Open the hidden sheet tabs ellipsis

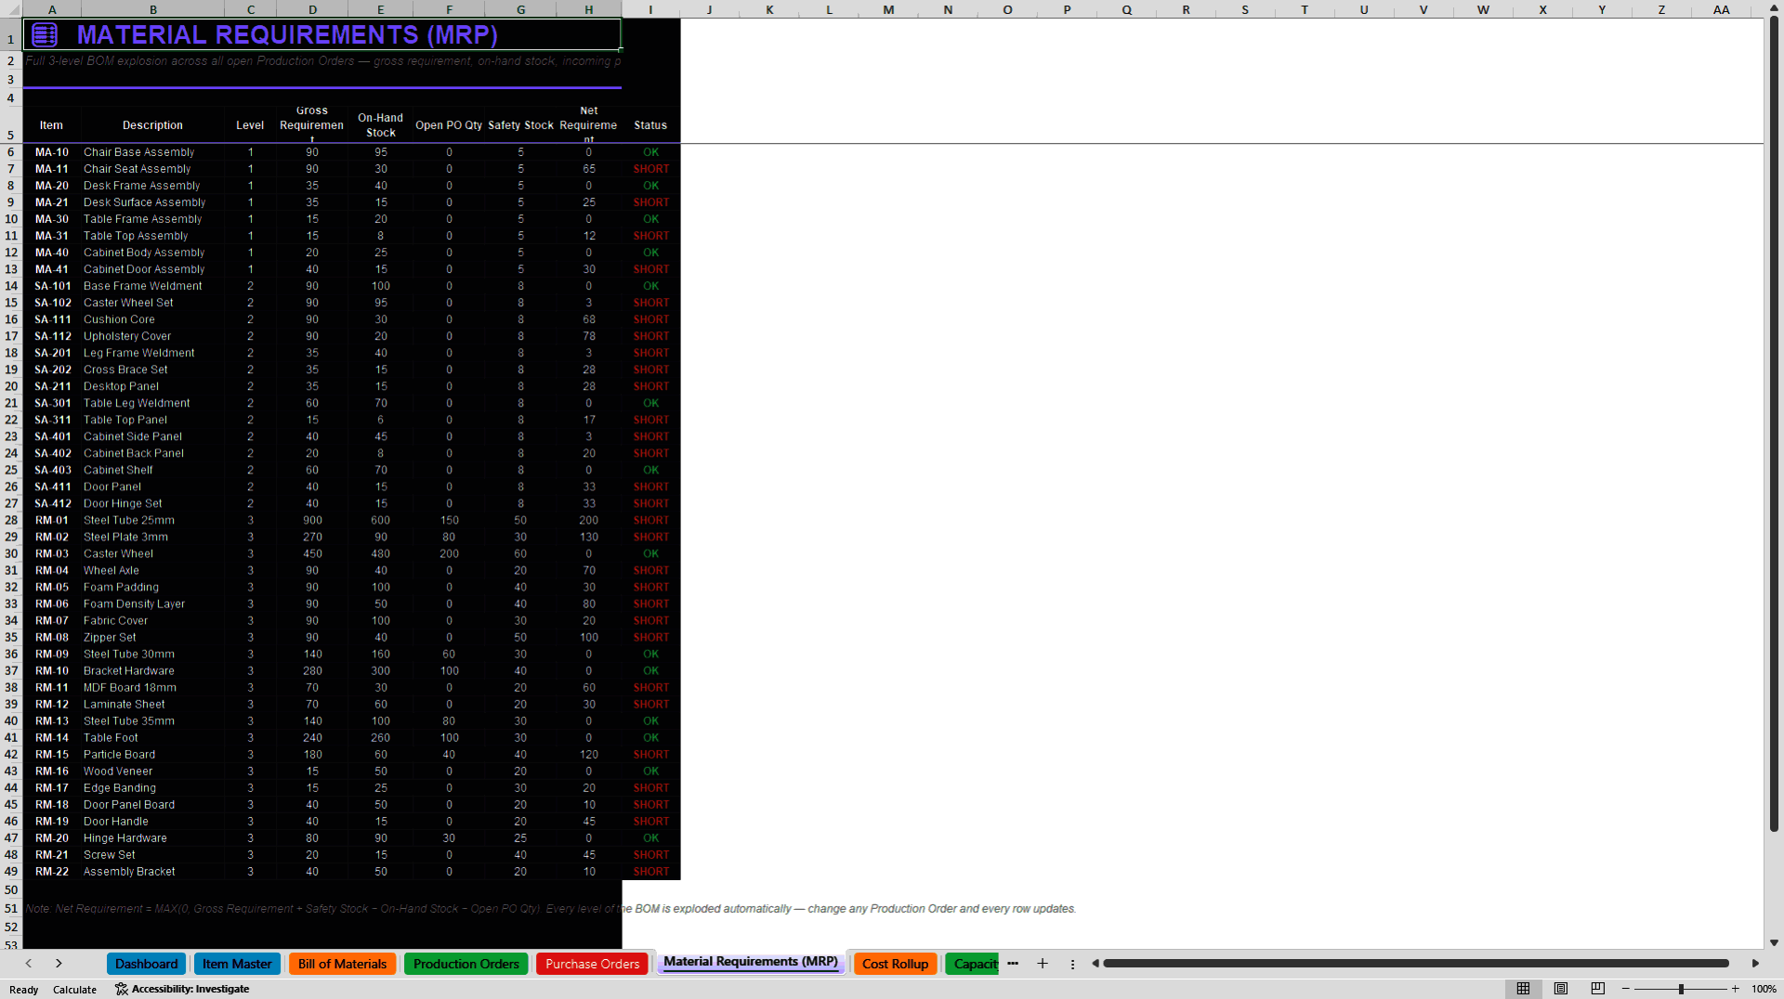coord(1013,964)
